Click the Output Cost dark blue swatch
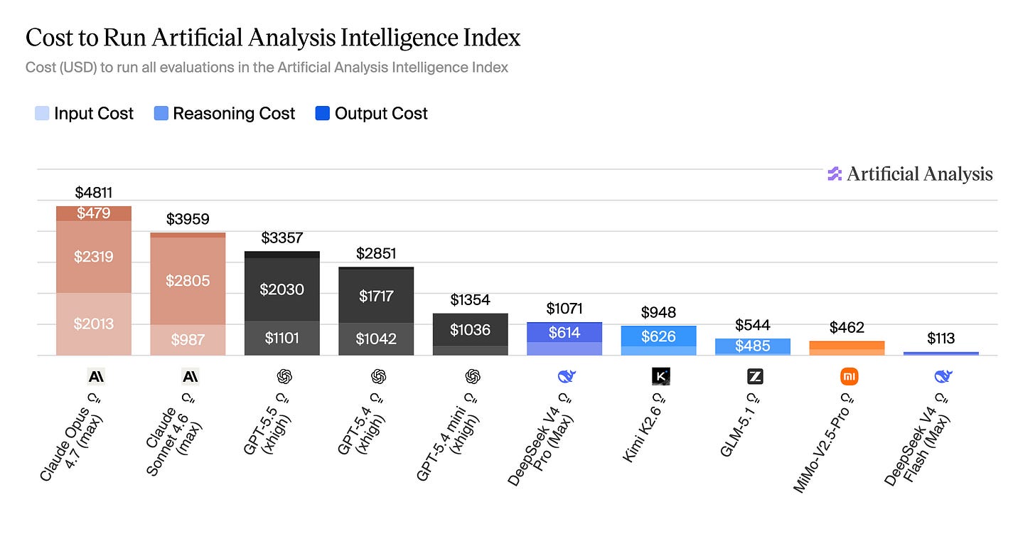 coord(323,114)
